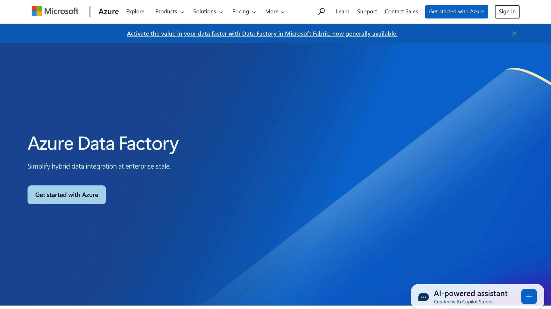The image size is (551, 309).
Task: Select the Azure brand link
Action: [109, 12]
